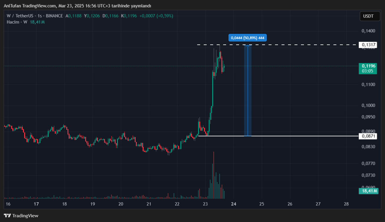Click the 0,1400 price axis level
The height and width of the screenshot is (222, 385).
click(x=368, y=31)
